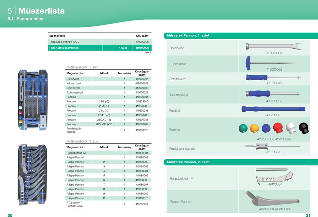Click size 28/M (0) in table
The height and width of the screenshot is (217, 318).
click(x=104, y=106)
